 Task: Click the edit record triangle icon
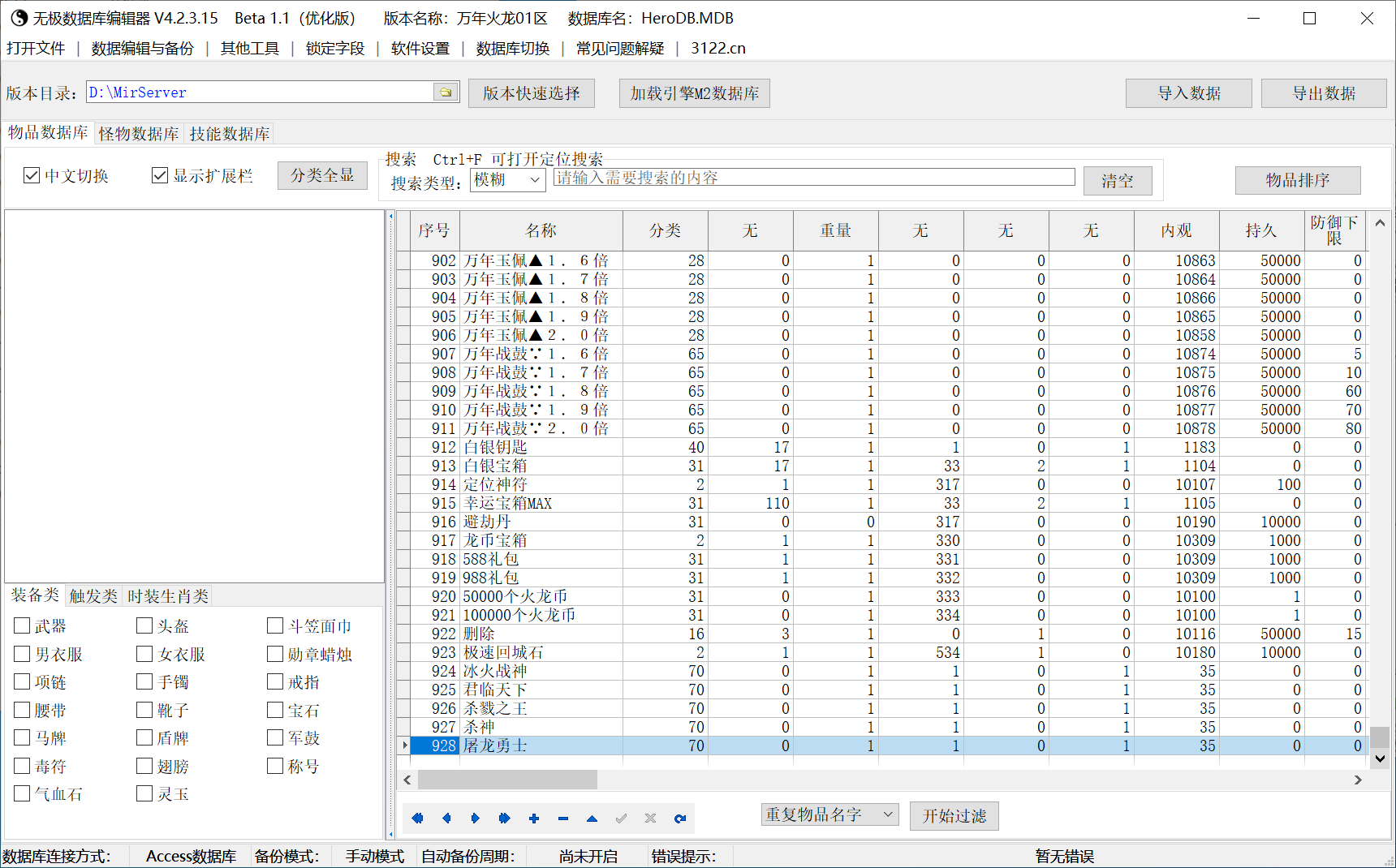tap(592, 819)
